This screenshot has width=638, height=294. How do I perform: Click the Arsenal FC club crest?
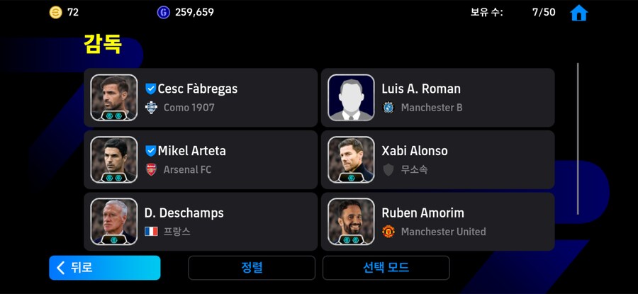(151, 169)
